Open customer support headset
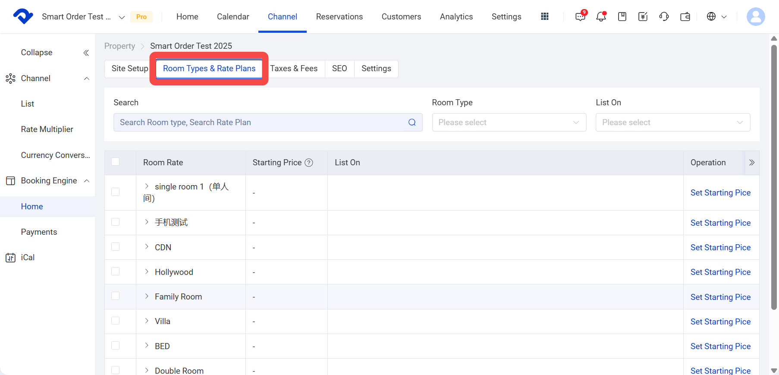 point(664,16)
